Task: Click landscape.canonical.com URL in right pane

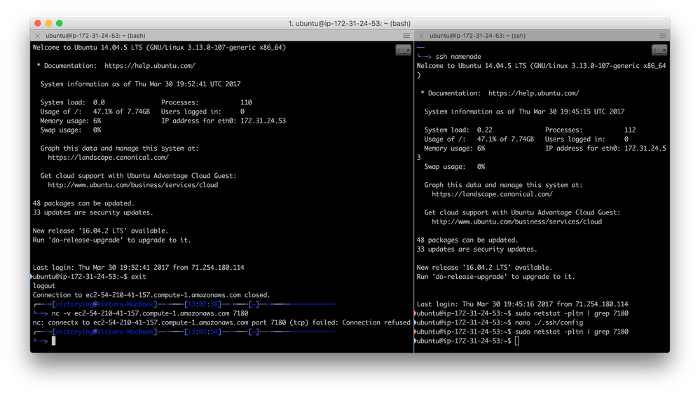Action: pos(493,194)
